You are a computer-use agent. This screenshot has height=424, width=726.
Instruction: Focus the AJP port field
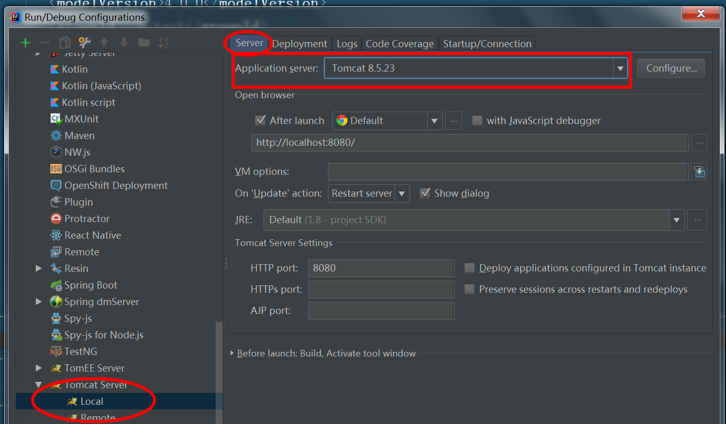click(381, 311)
